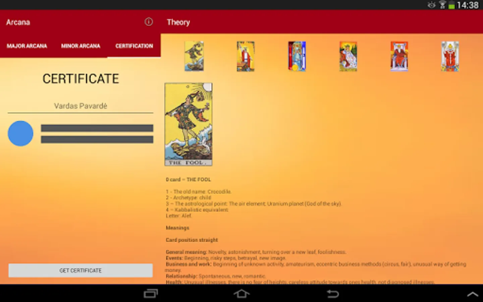
Task: Click the battery status icon
Action: [451, 5]
